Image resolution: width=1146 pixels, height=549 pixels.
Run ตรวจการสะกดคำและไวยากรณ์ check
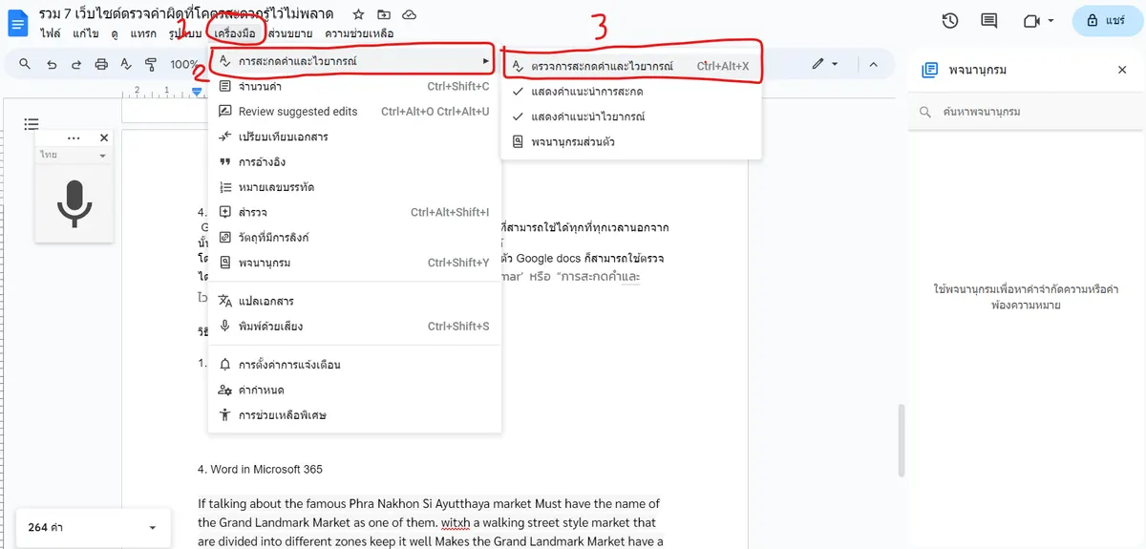tap(631, 66)
